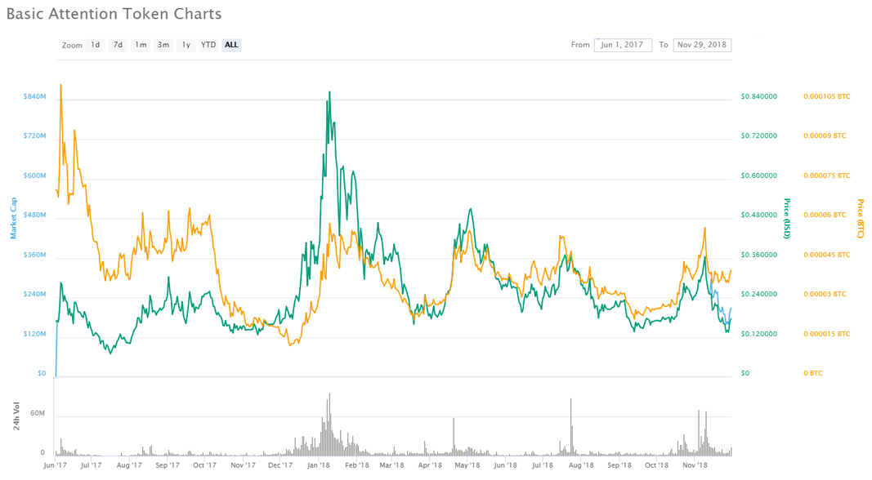The width and height of the screenshot is (872, 480).
Task: Activate the ALL zoom range
Action: (x=231, y=45)
